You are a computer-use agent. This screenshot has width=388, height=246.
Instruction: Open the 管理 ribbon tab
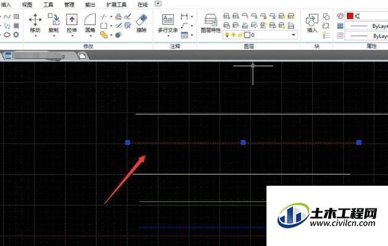tap(69, 4)
